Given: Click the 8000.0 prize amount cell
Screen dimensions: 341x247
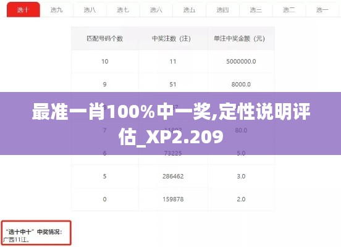Looking at the screenshot, I should coord(241,85).
